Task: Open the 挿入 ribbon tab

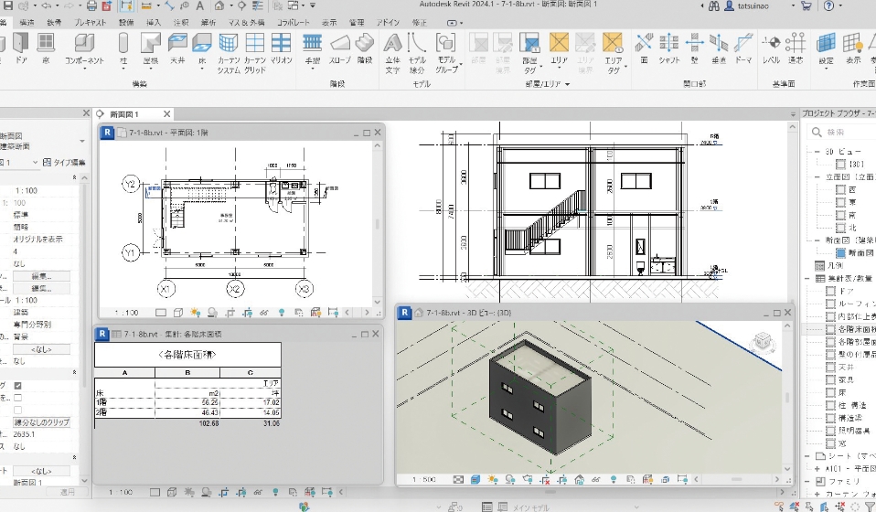Action: click(154, 21)
